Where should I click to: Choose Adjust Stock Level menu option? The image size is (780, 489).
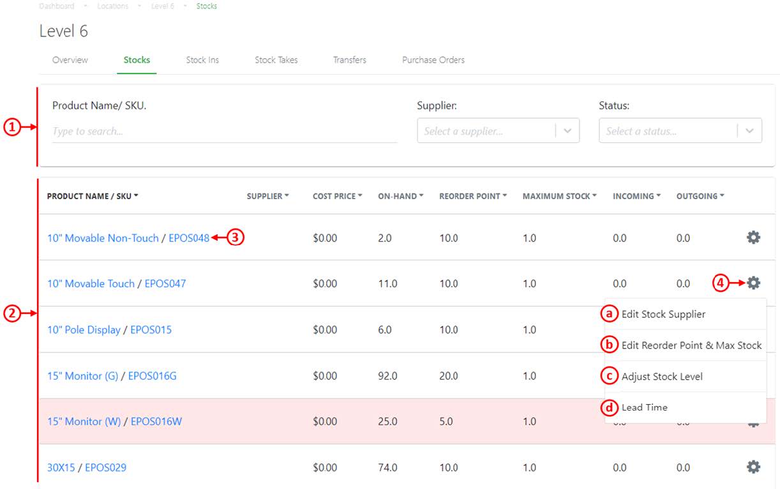(662, 377)
